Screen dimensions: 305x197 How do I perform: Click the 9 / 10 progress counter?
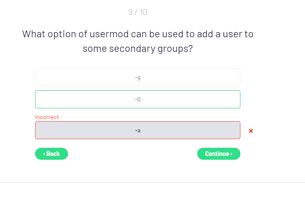click(137, 12)
